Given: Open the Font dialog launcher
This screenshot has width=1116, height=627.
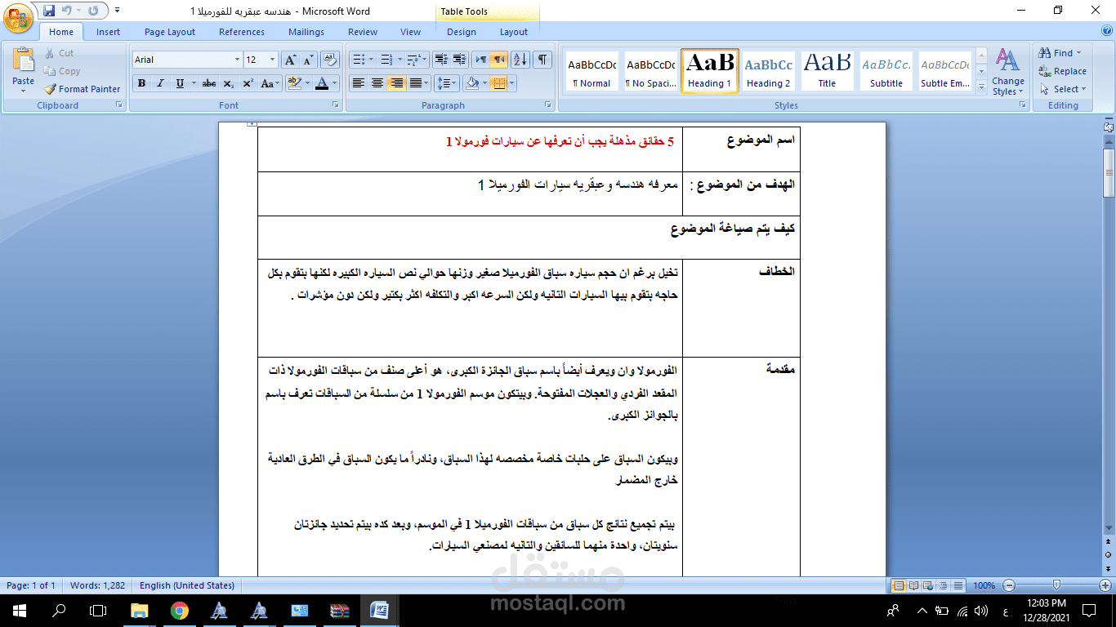Looking at the screenshot, I should tap(336, 105).
